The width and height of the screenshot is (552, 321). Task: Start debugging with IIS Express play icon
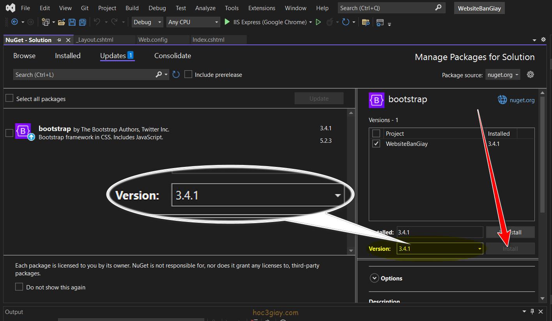point(227,22)
